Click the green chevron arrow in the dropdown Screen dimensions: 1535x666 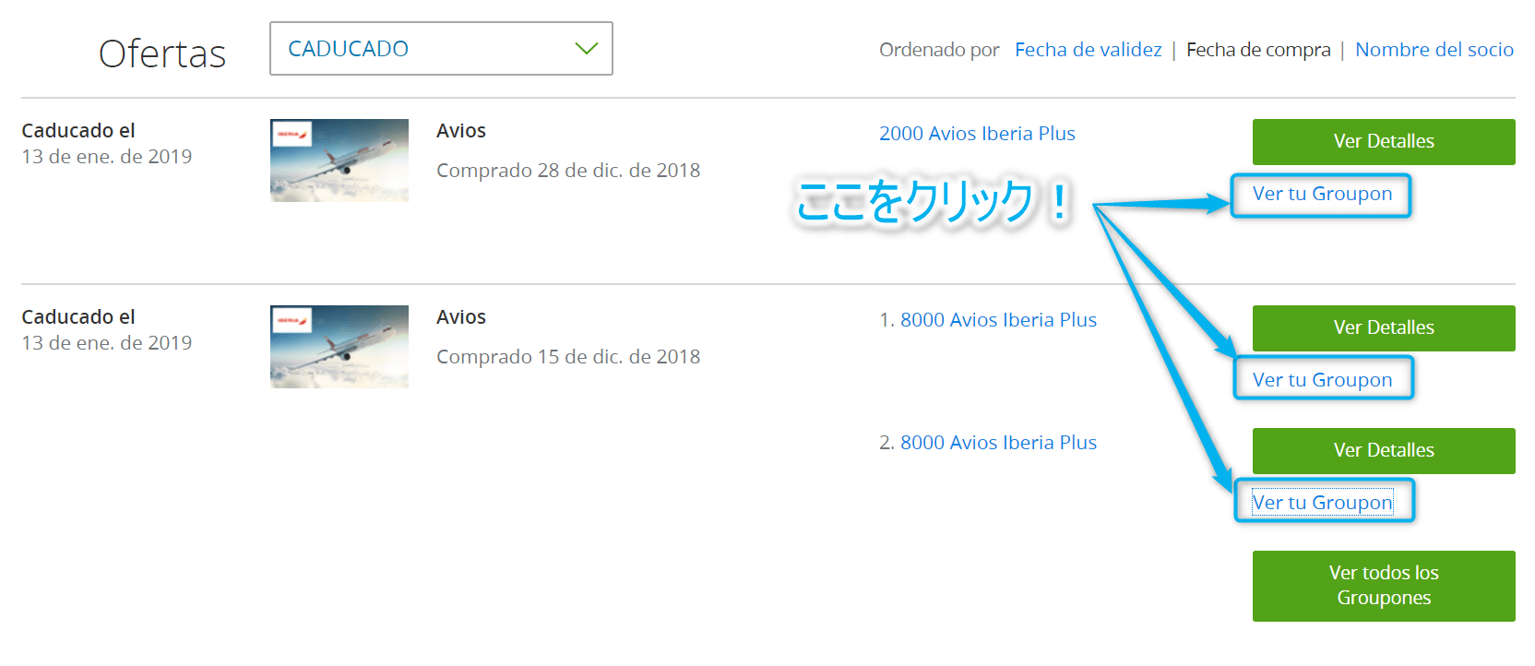coord(587,49)
